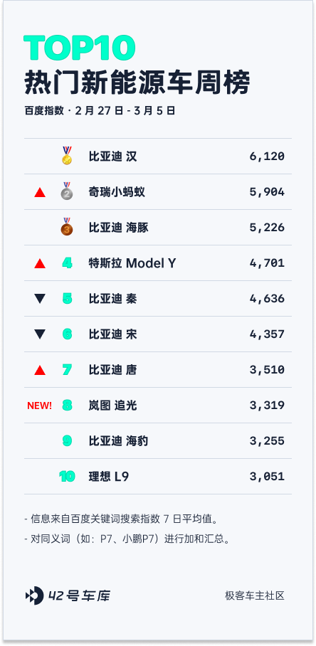Click the 极客车主社区 text

click(x=255, y=595)
